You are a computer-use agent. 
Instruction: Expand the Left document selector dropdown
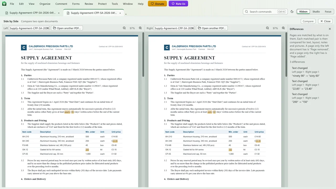[x=29, y=28]
